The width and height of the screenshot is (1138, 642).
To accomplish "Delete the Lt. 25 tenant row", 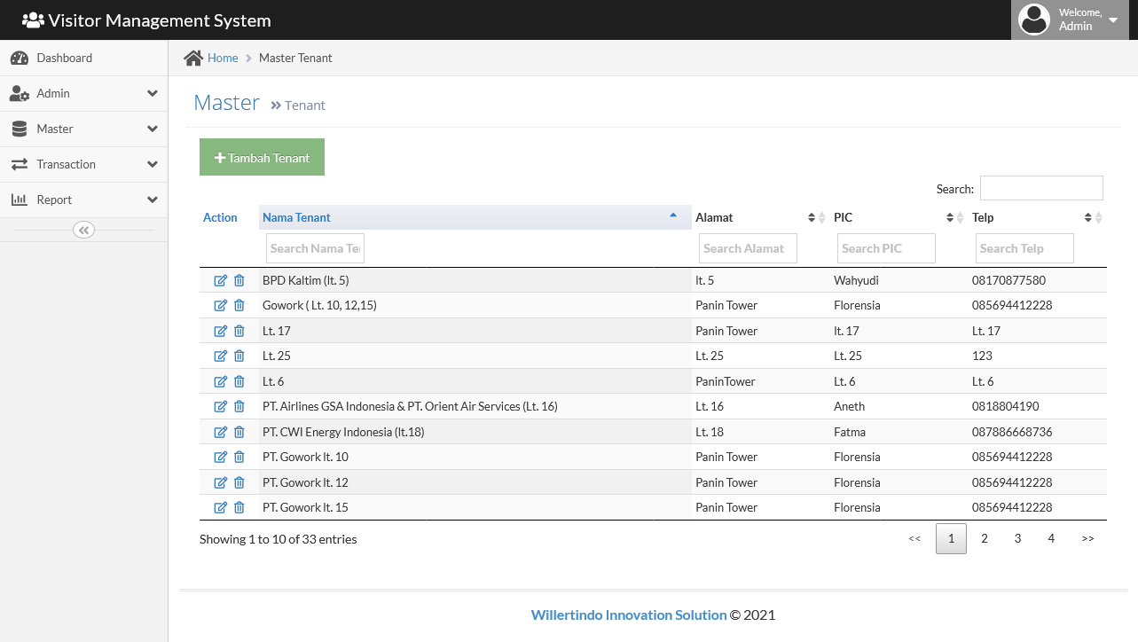I will pyautogui.click(x=239, y=356).
